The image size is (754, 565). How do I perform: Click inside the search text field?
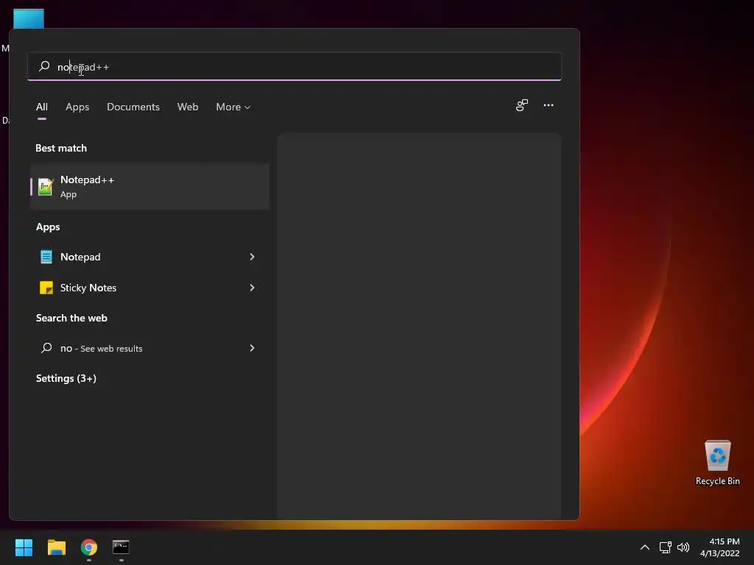tap(295, 67)
